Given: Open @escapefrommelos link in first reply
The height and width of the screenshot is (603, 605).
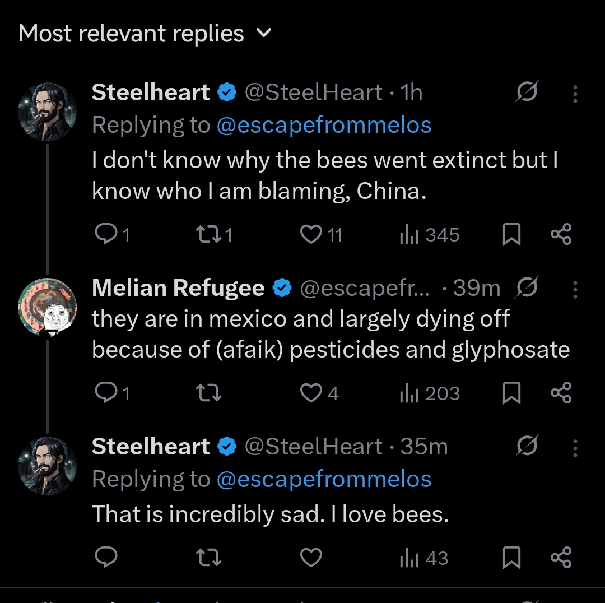Looking at the screenshot, I should point(323,125).
